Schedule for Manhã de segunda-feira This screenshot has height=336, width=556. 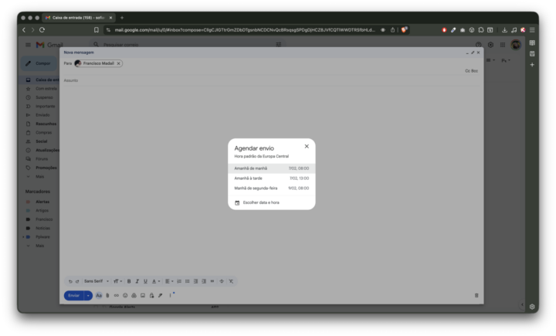(271, 188)
